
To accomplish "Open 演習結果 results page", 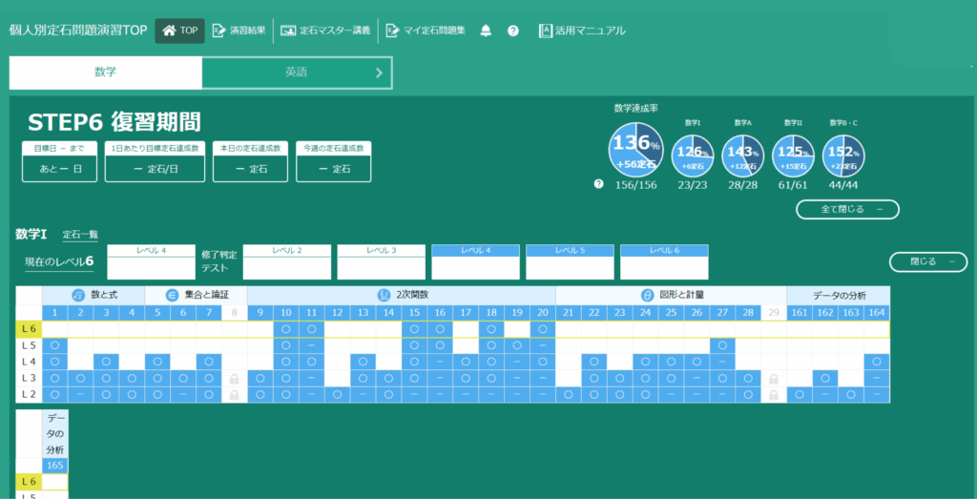I will (x=239, y=31).
